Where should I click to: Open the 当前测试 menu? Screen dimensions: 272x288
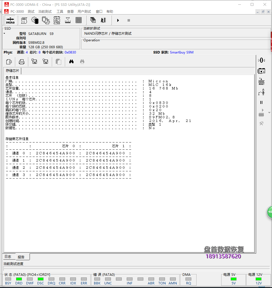click(45, 11)
